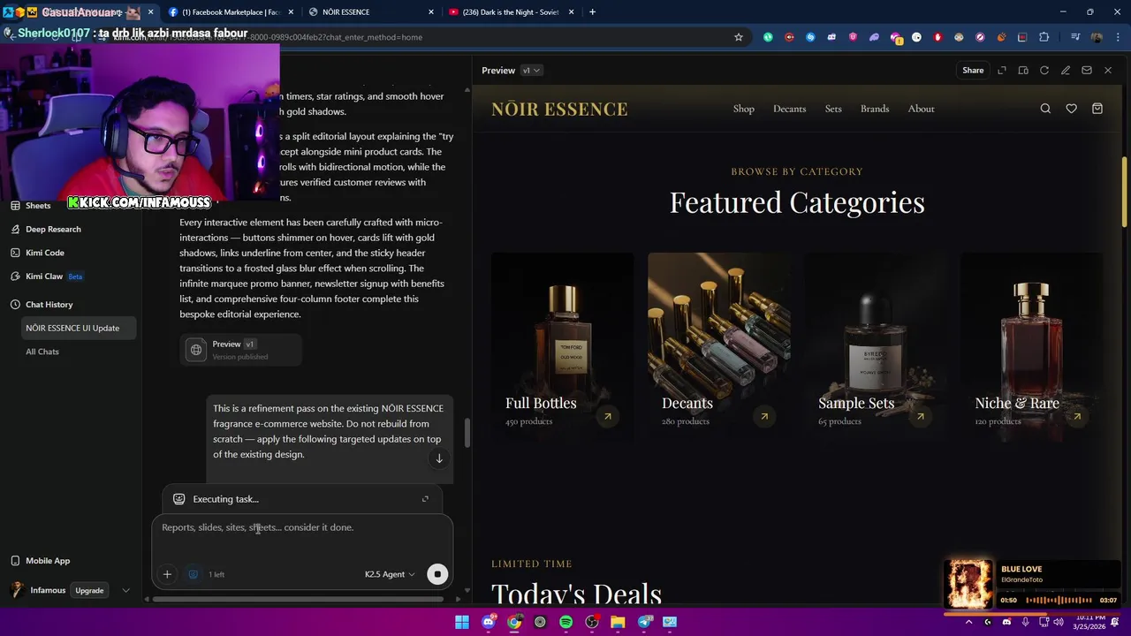Open the About nav menu item
This screenshot has height=636, width=1131.
click(921, 109)
